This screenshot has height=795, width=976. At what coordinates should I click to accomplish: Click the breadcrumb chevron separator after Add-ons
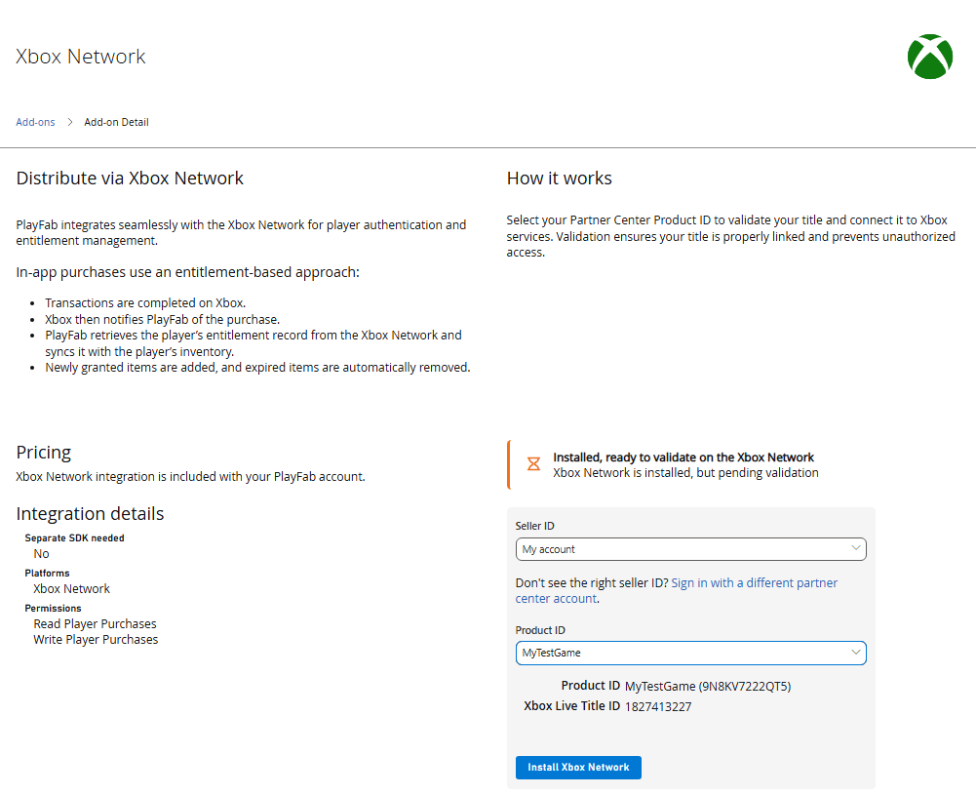point(70,122)
